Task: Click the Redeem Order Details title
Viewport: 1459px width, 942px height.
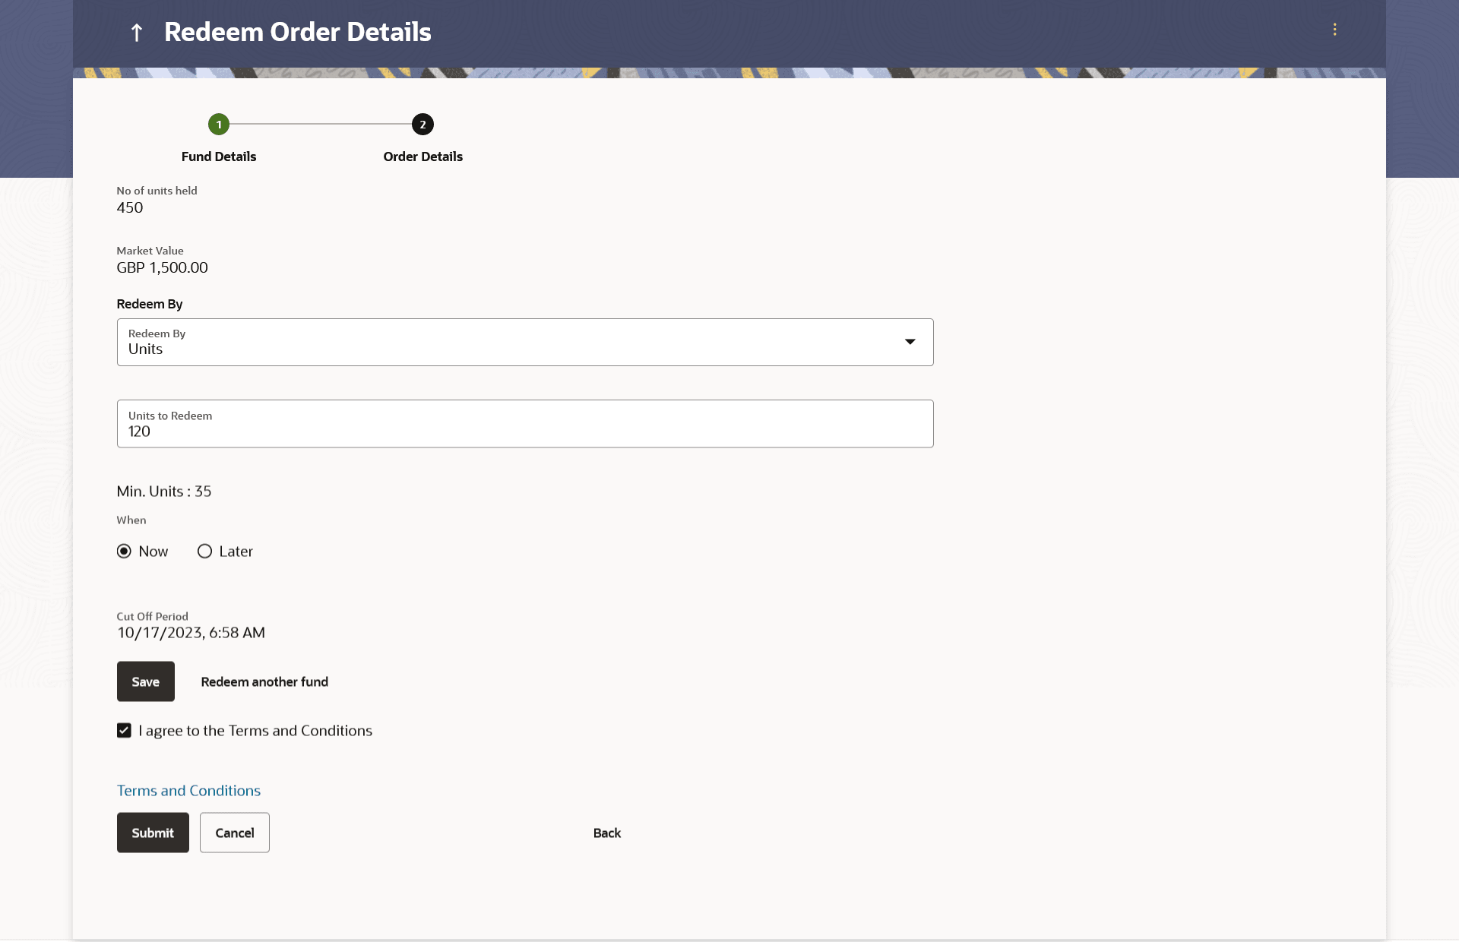Action: [x=297, y=33]
